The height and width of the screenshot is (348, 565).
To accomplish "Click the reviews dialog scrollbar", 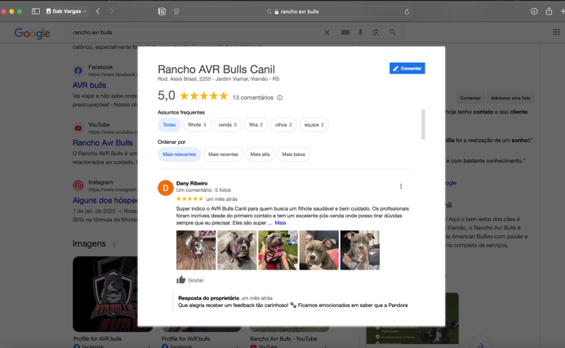I will pos(423,124).
